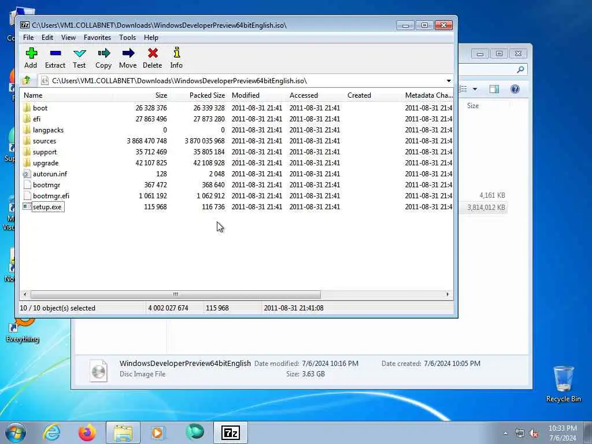Click the red Delete icon

tap(153, 53)
